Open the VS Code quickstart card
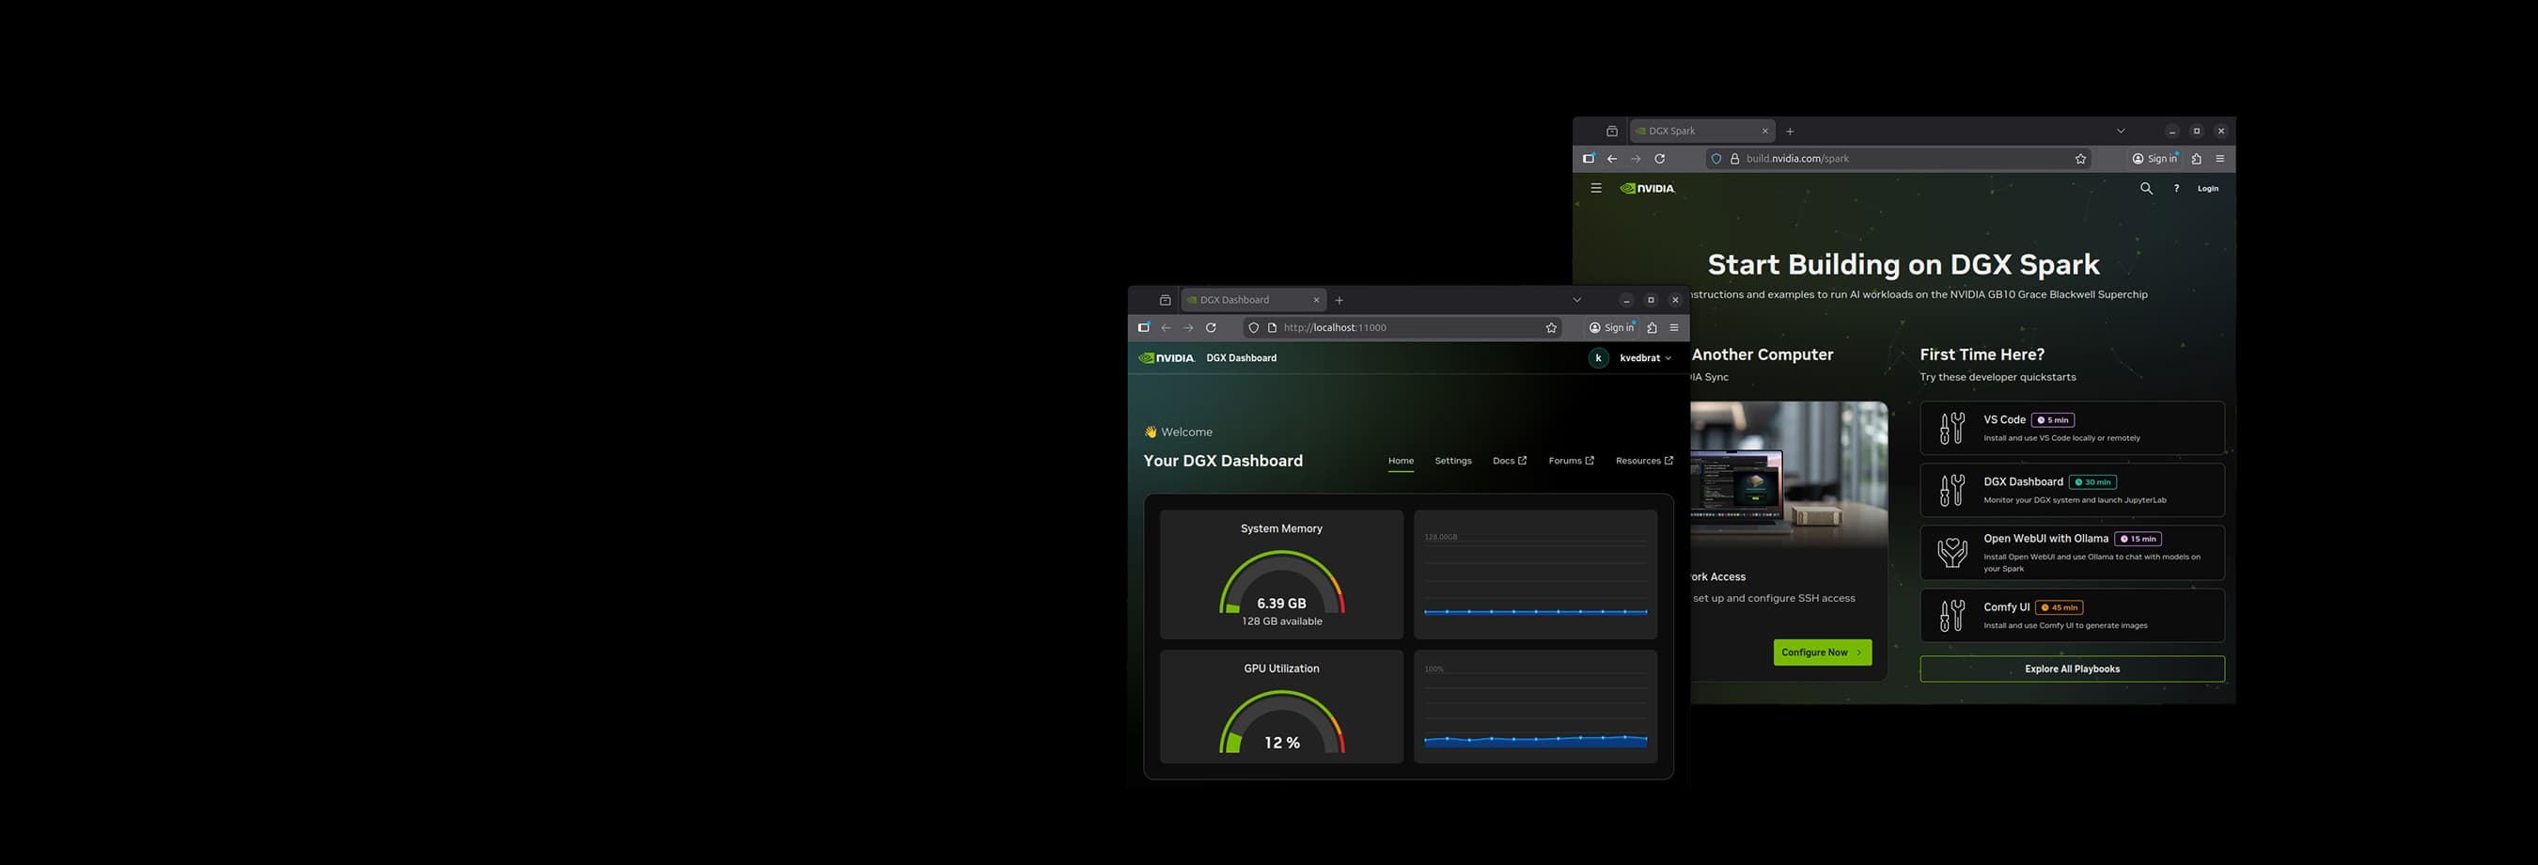Screen dimensions: 2538x865 [2072, 428]
